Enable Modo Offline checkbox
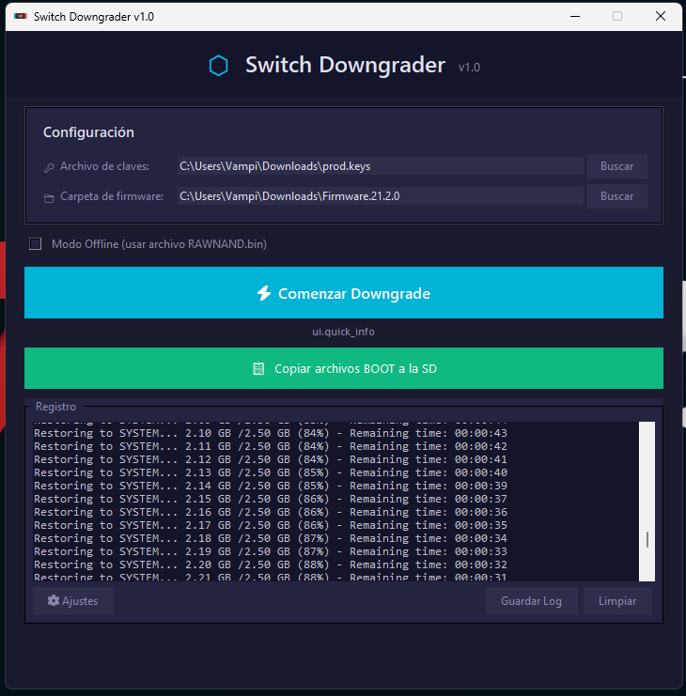The width and height of the screenshot is (686, 696). point(35,243)
